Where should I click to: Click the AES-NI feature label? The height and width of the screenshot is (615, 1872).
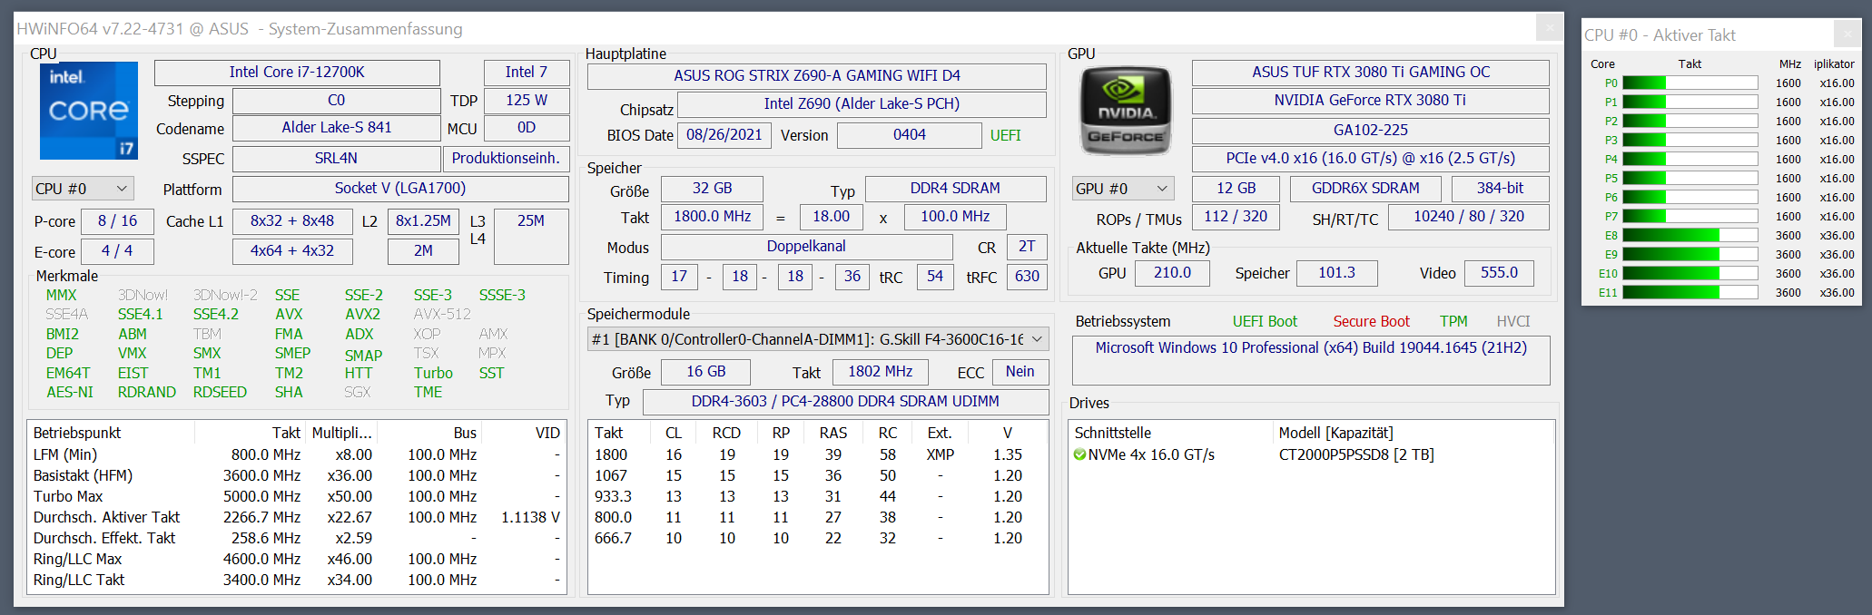[x=70, y=392]
